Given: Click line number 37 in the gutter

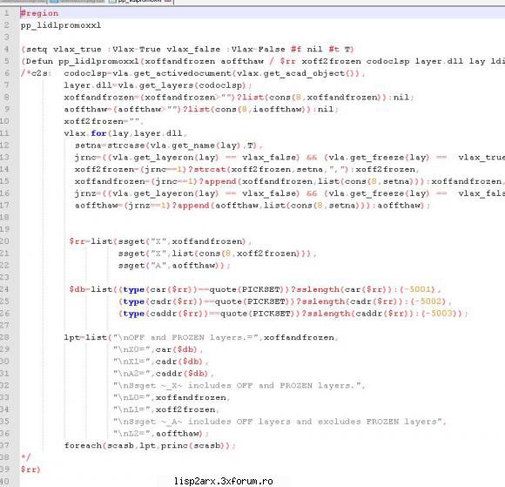Looking at the screenshot, I should click(4, 446).
